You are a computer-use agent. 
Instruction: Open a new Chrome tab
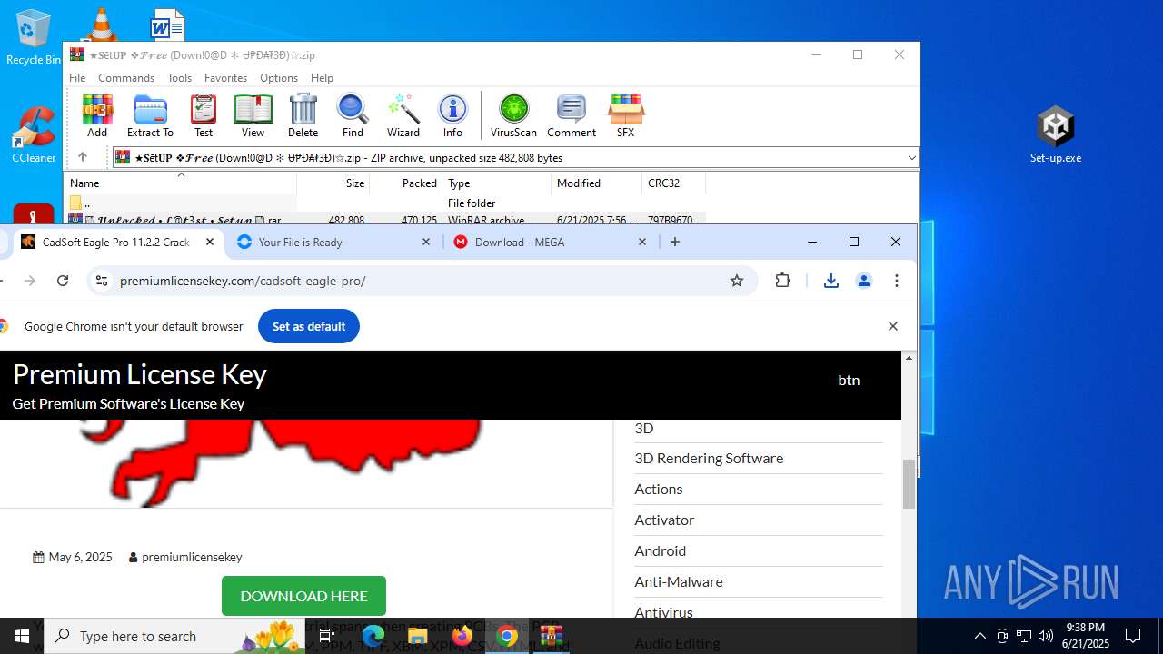pyautogui.click(x=674, y=242)
